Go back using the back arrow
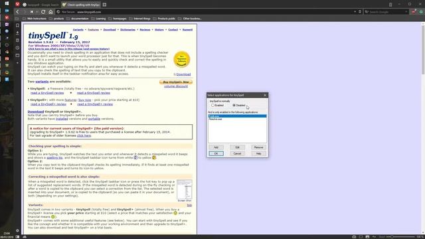This screenshot has height=239, width=425. point(18,12)
